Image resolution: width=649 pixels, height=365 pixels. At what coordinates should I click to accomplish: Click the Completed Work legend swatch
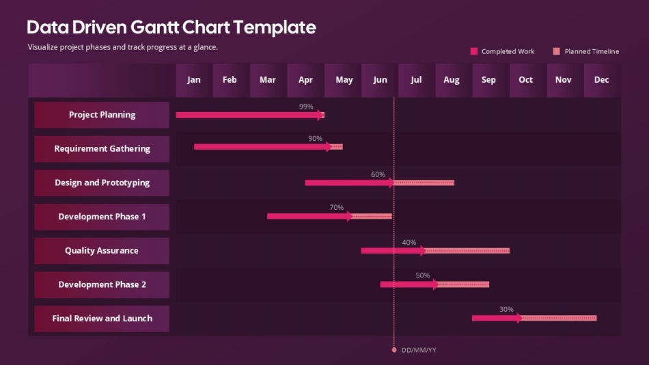pyautogui.click(x=474, y=51)
